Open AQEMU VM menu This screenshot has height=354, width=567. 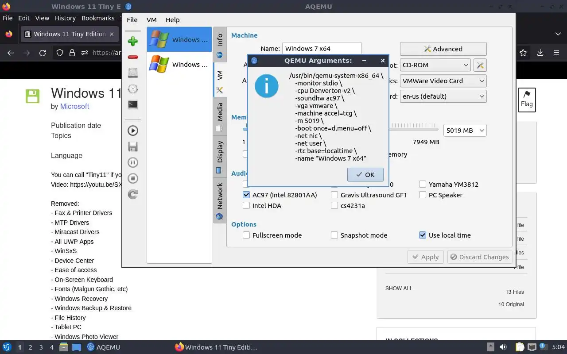(x=151, y=20)
